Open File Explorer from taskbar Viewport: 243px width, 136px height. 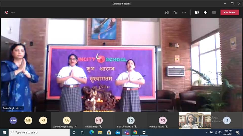coord(100,132)
